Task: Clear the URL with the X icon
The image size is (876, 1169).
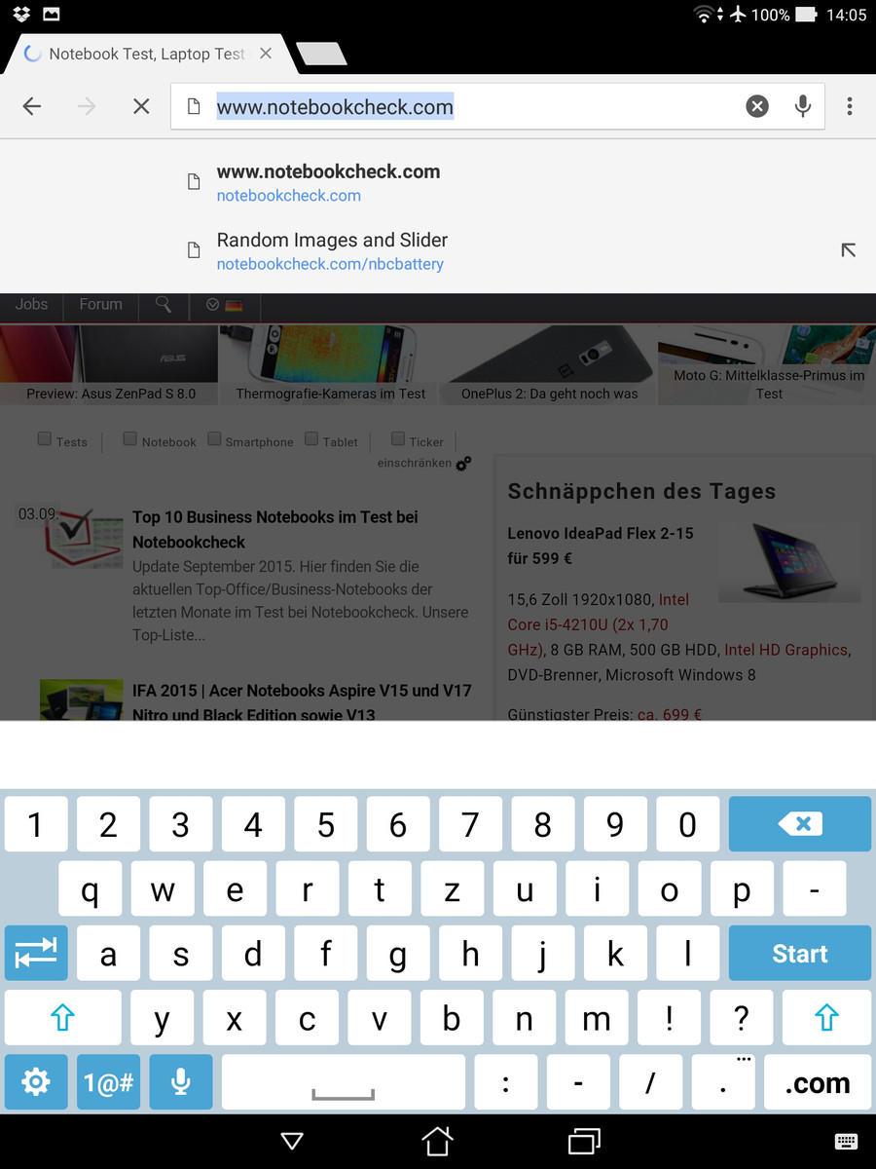Action: point(757,106)
